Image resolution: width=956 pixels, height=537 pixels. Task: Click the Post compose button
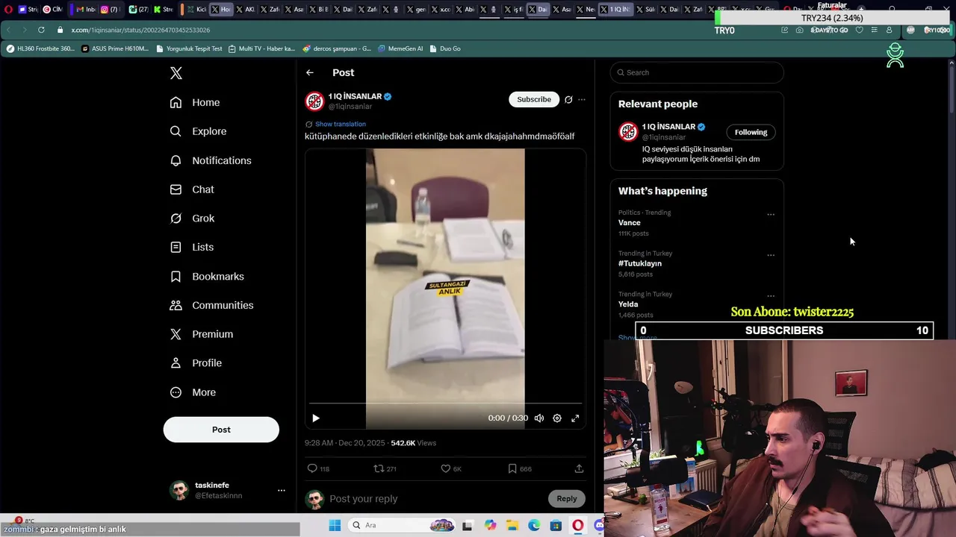coord(221,430)
